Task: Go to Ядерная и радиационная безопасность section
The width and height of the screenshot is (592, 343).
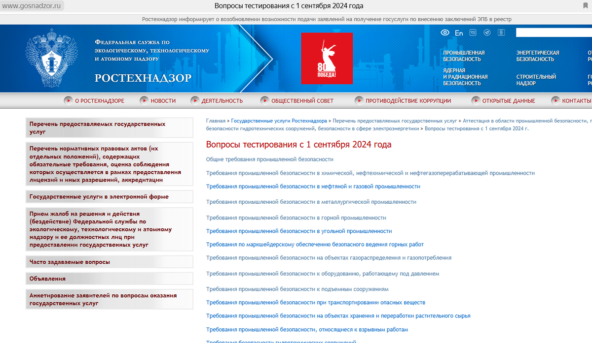Action: coord(465,77)
